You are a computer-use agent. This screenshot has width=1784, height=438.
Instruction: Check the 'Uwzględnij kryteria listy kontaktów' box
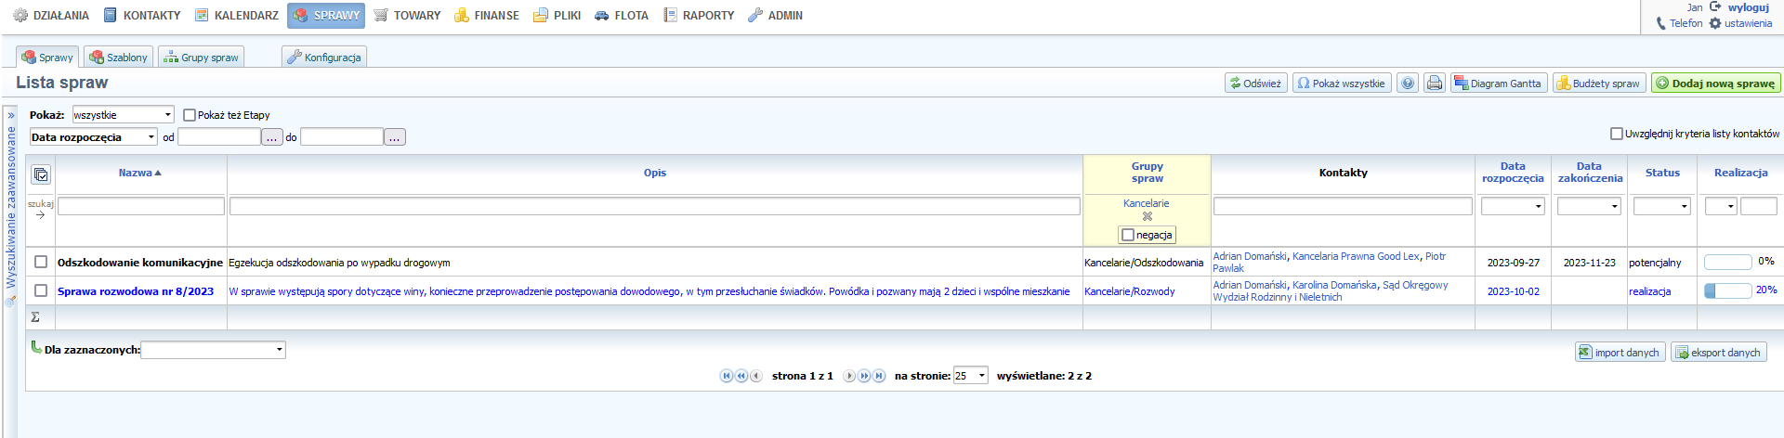[x=1617, y=134]
